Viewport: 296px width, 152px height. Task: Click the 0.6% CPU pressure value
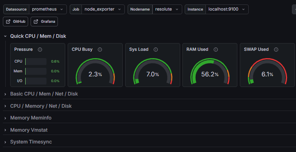55,61
